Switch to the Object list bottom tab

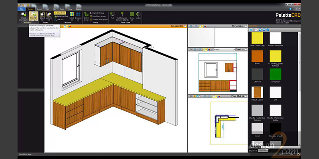[253, 151]
